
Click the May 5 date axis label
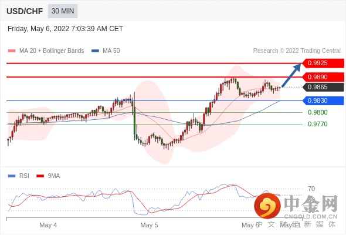[x=149, y=225]
